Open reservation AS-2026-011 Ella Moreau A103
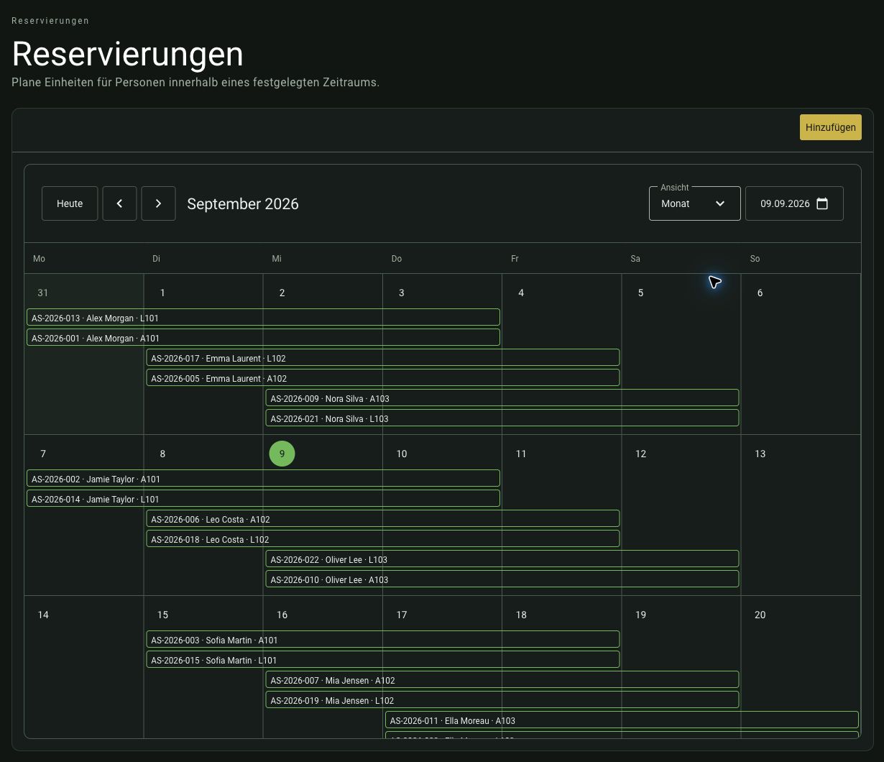Image resolution: width=884 pixels, height=762 pixels. (622, 720)
